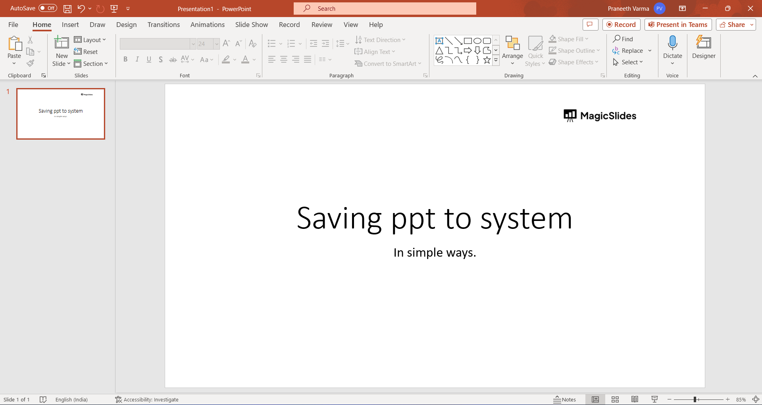Expand the Layout dropdown
762x405 pixels.
click(x=90, y=40)
